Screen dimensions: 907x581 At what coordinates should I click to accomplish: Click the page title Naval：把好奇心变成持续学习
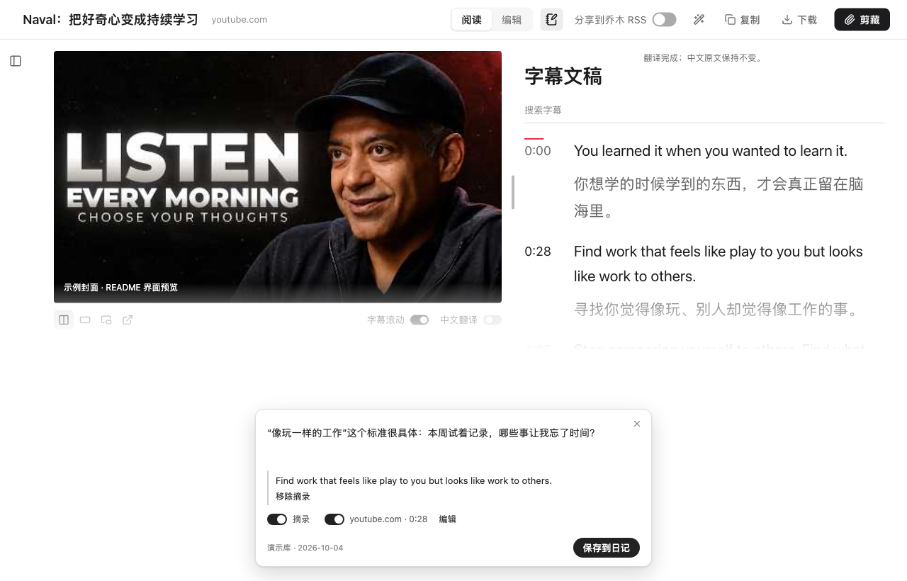click(111, 20)
